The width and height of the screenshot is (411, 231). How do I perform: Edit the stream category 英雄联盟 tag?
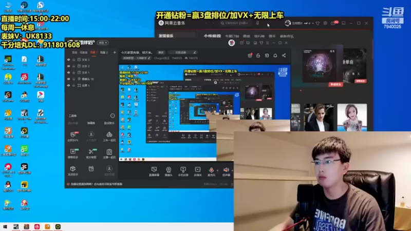pyautogui.click(x=136, y=58)
